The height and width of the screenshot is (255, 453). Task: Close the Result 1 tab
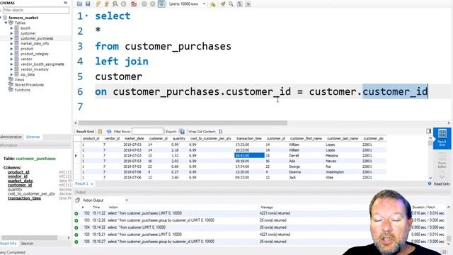[x=92, y=184]
